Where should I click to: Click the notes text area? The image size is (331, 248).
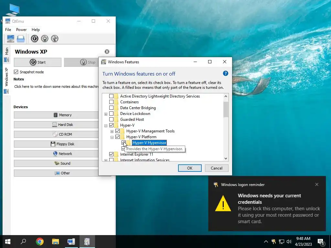click(x=56, y=92)
